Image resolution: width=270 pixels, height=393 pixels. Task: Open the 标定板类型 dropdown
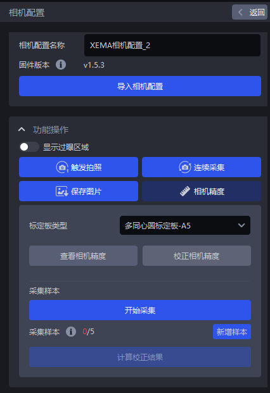point(185,225)
